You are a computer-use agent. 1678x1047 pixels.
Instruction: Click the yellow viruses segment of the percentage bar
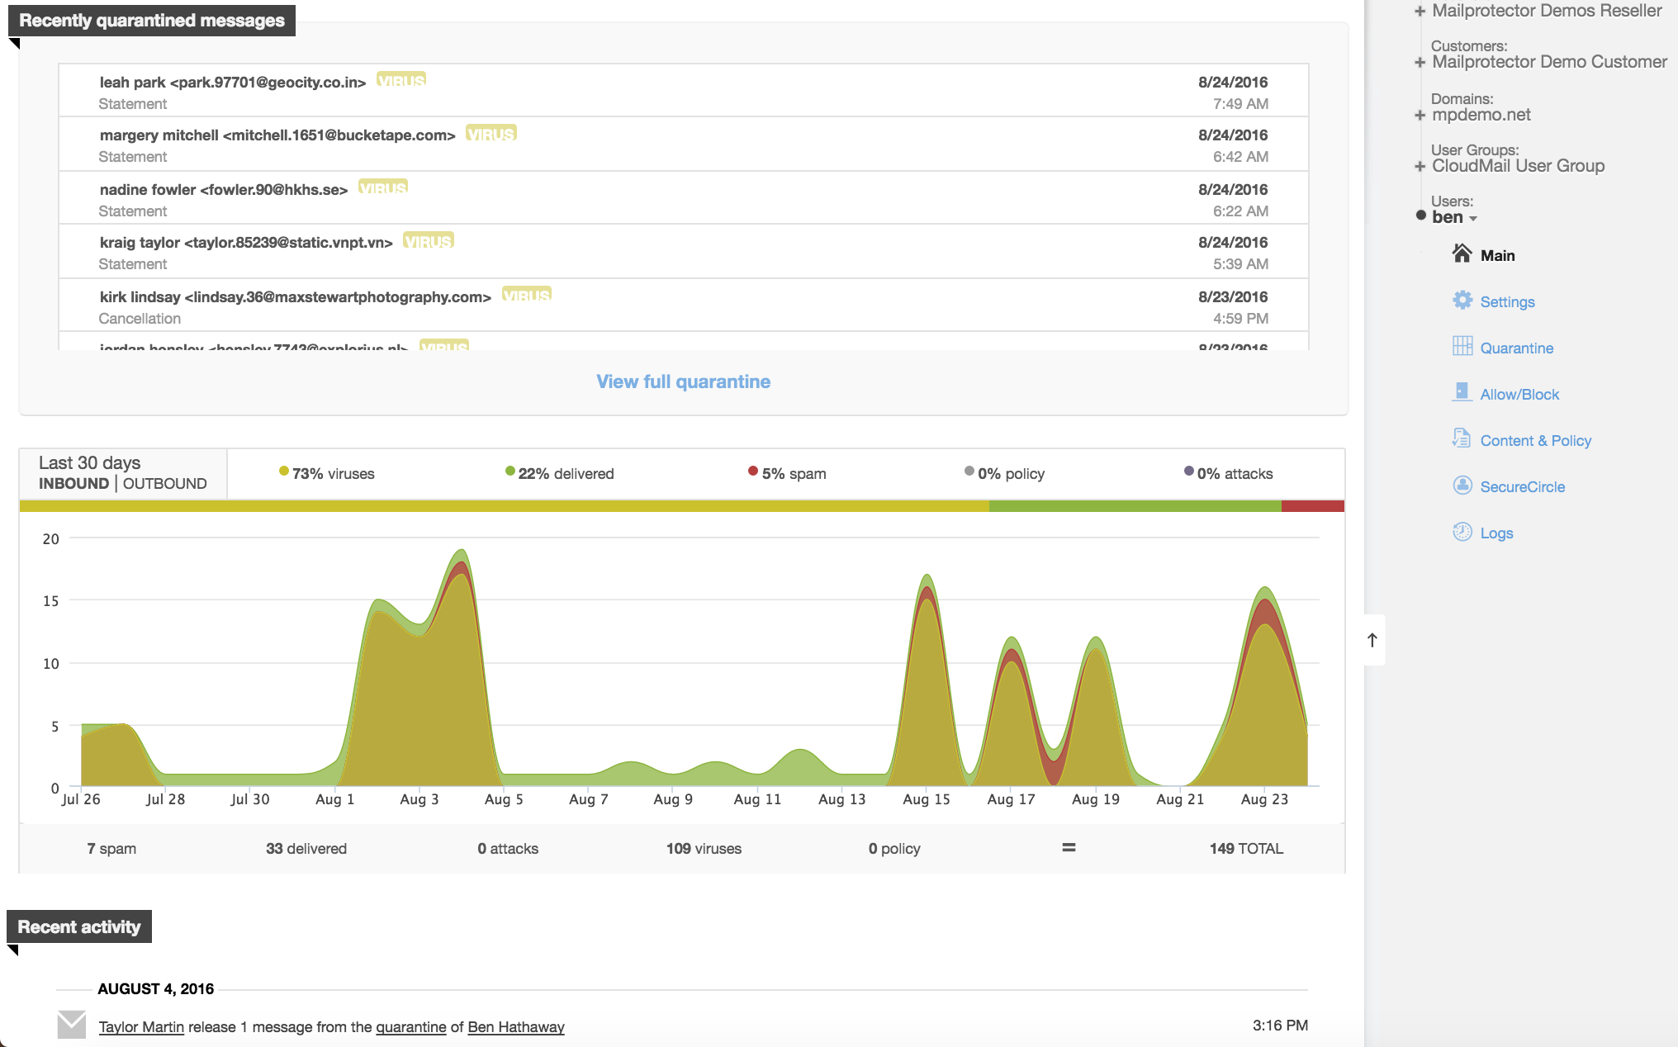point(504,506)
